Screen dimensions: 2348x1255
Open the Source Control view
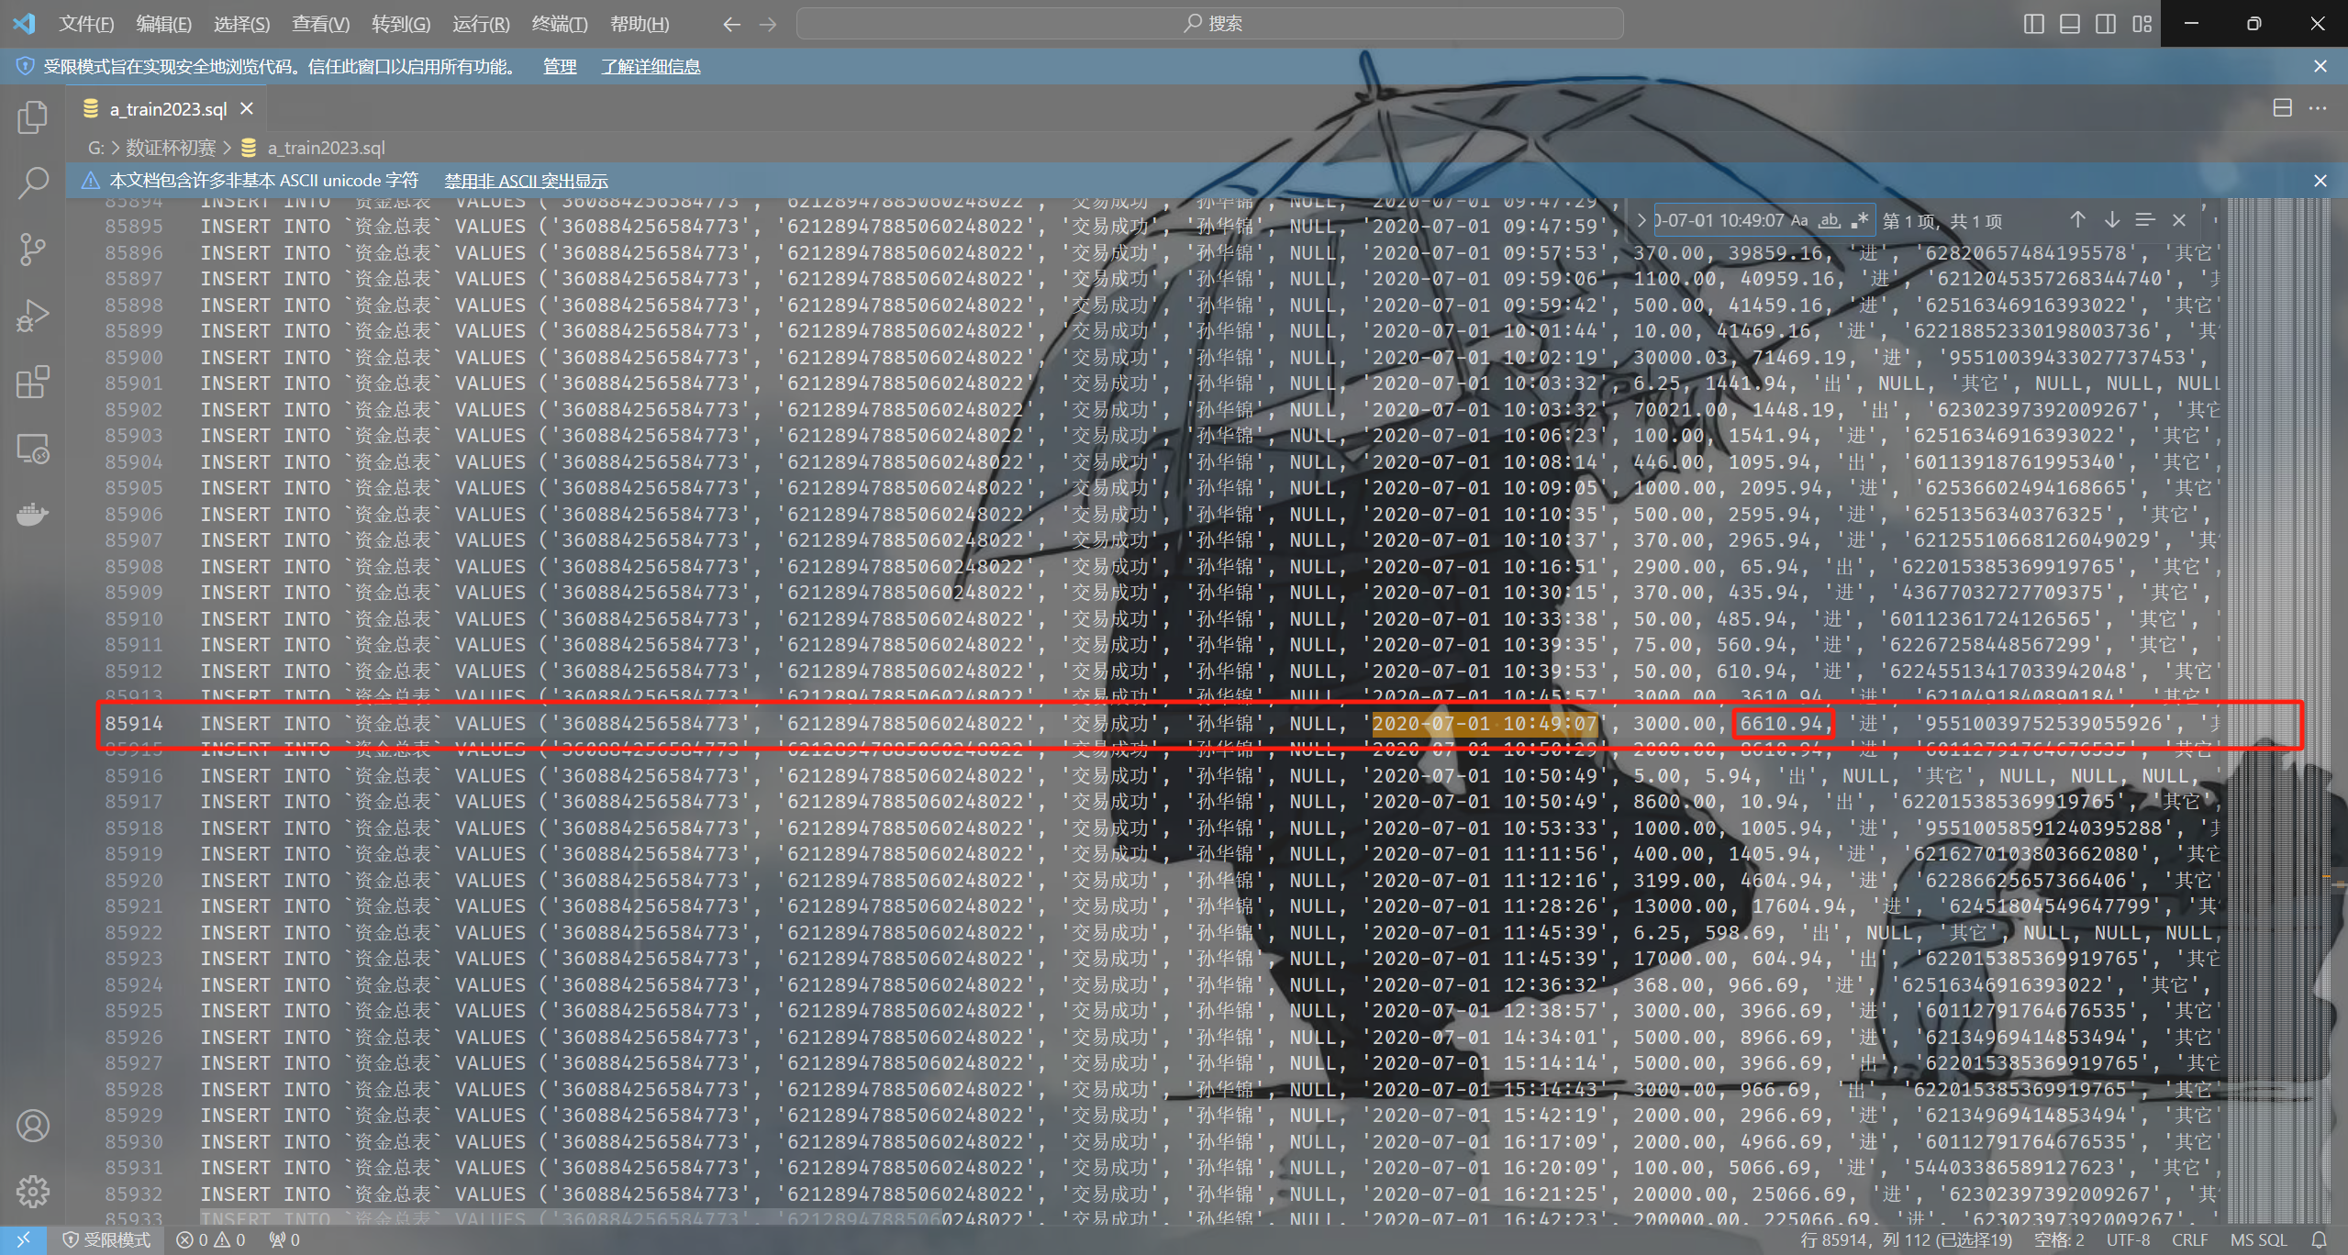click(33, 249)
